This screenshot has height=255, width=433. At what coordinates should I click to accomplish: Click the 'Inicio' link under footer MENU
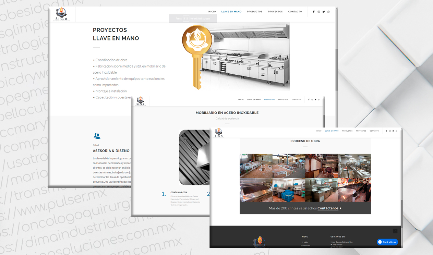pyautogui.click(x=305, y=242)
